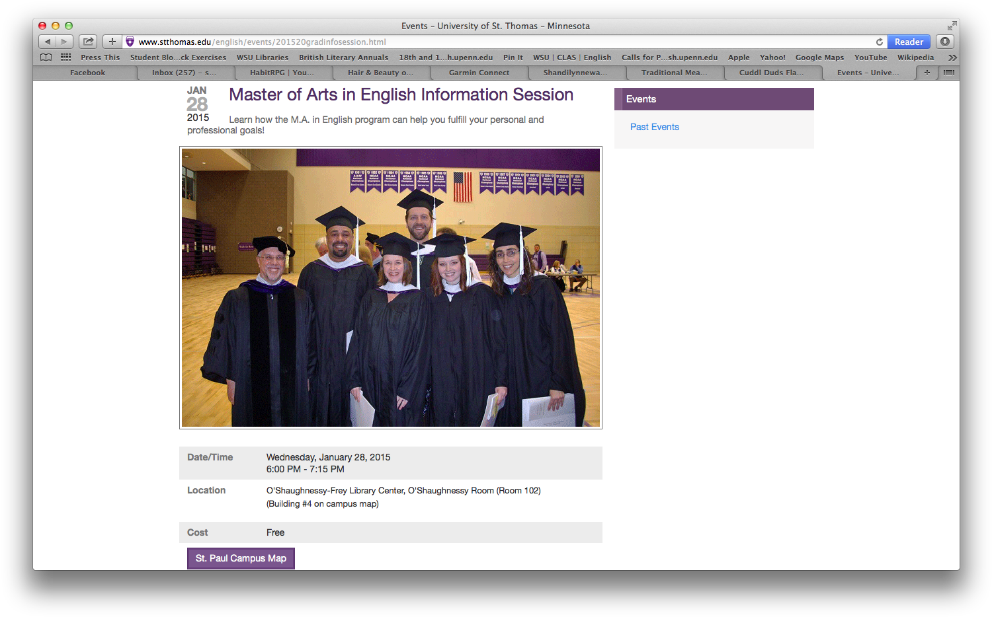Click the forward navigation arrow
This screenshot has width=992, height=617.
(64, 42)
